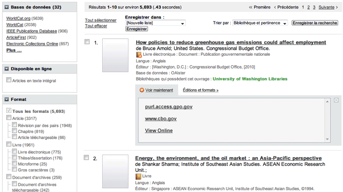
Task: Open the purl.access.gpo.gov link
Action: pos(169,107)
